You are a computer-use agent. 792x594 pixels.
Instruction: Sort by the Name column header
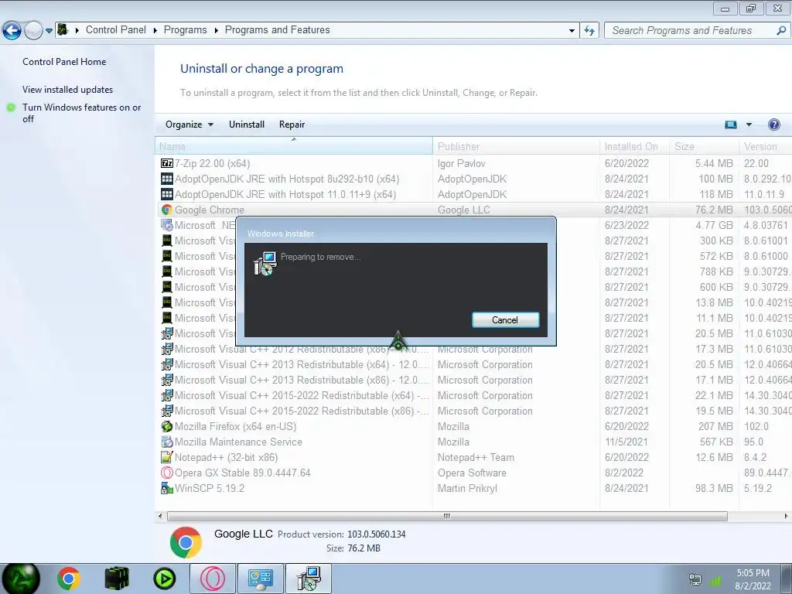tap(294, 146)
